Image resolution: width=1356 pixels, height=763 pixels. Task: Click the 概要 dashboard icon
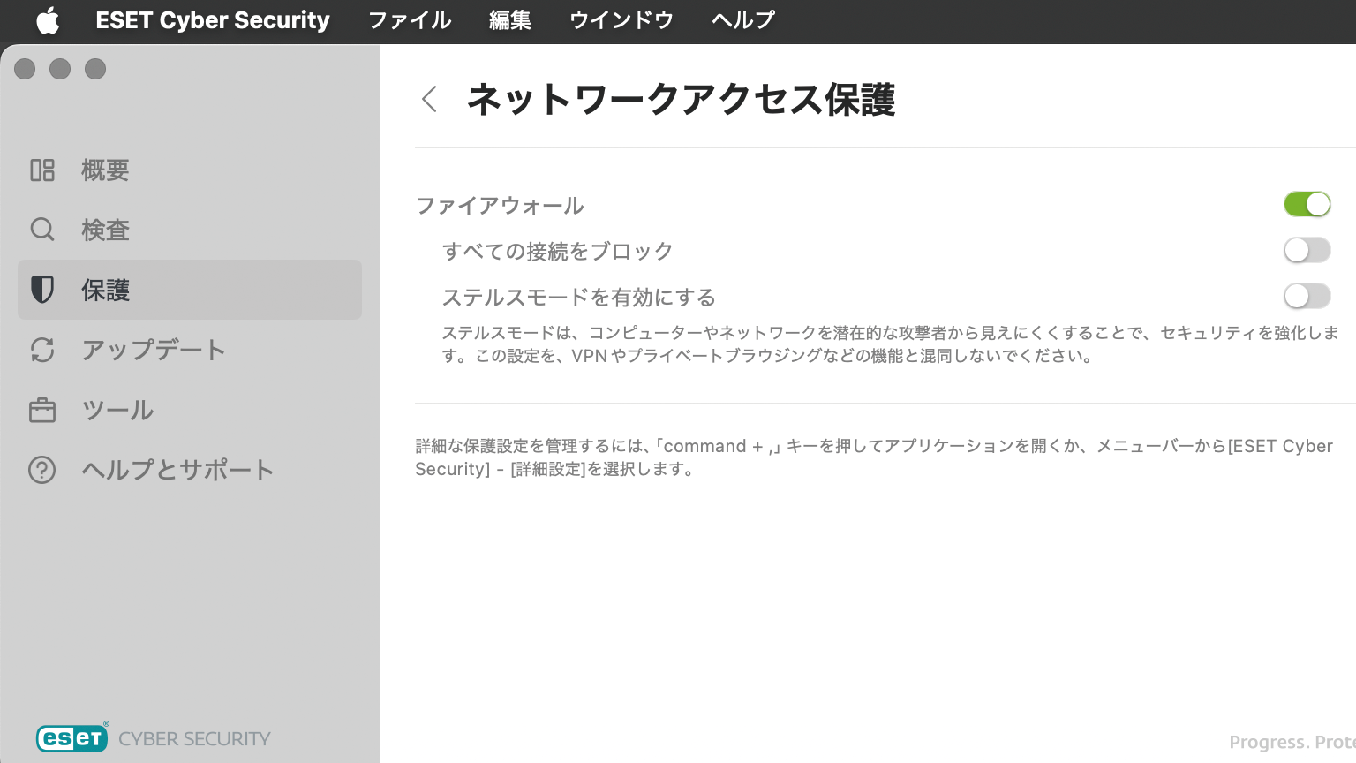(42, 170)
